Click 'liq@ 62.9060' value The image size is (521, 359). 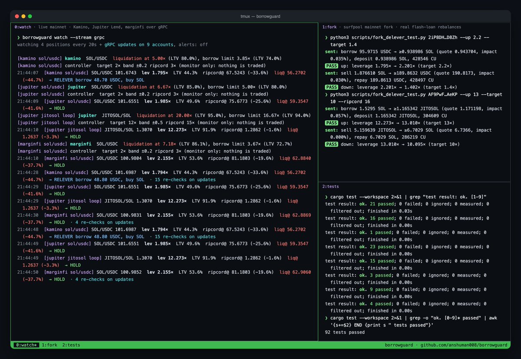(294, 272)
